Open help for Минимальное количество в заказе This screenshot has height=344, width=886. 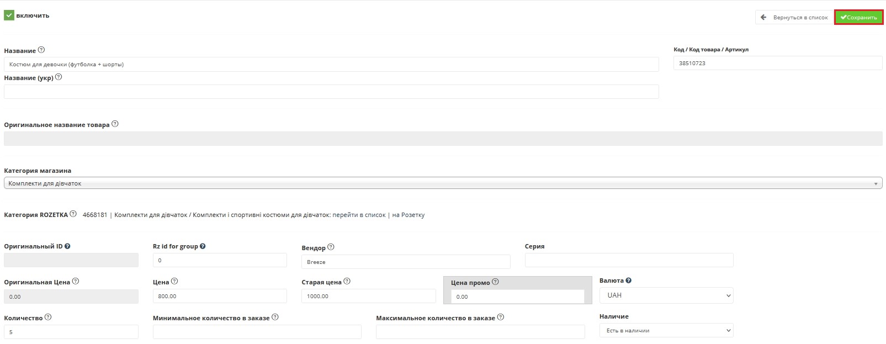pos(275,317)
